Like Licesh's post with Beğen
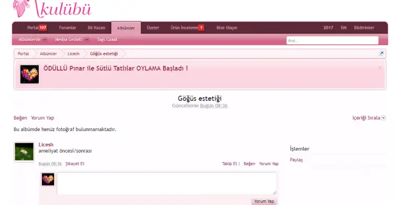420x205 pixels. tap(249, 164)
